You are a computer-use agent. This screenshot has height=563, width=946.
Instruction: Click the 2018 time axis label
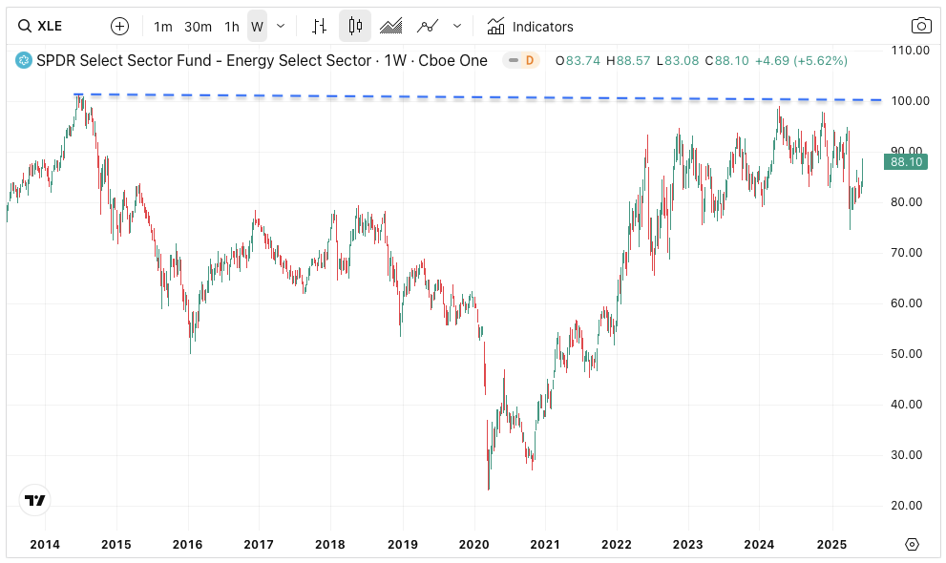coord(330,545)
